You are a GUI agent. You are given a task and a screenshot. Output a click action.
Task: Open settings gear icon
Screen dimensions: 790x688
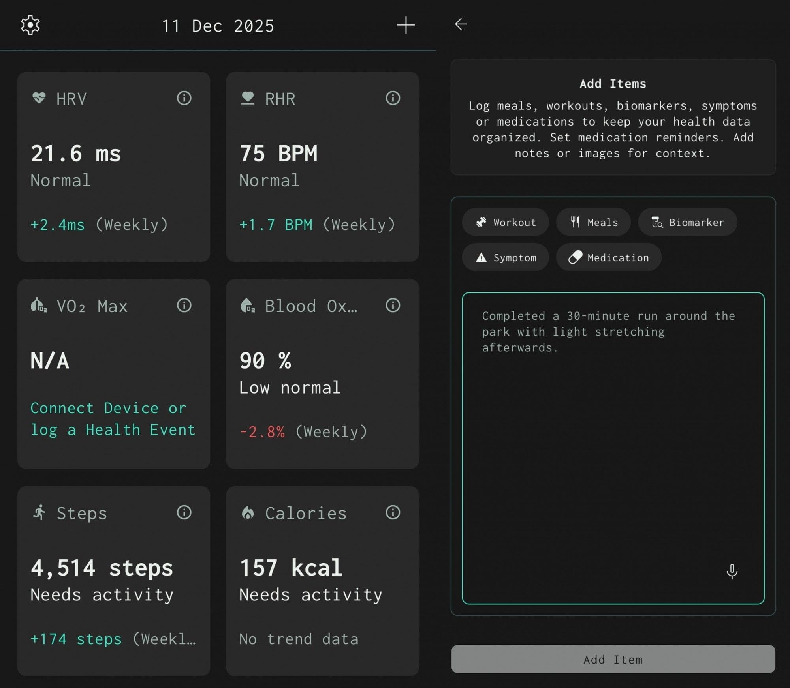pos(30,25)
